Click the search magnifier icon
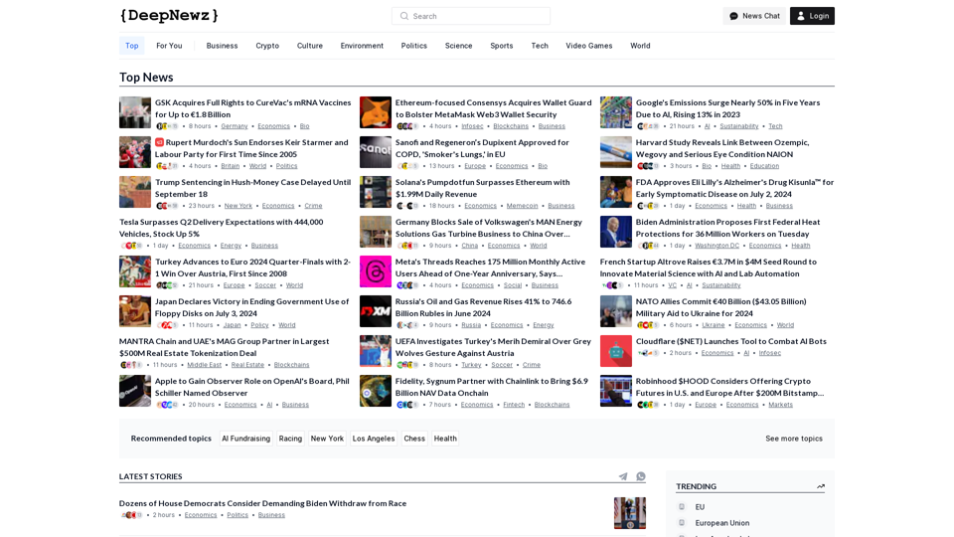Image resolution: width=954 pixels, height=537 pixels. click(404, 16)
